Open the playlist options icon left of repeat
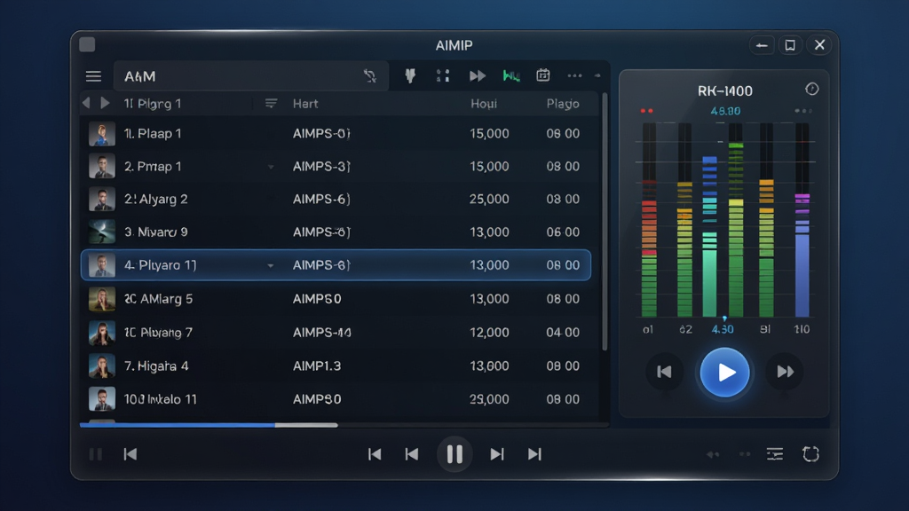 coord(774,453)
